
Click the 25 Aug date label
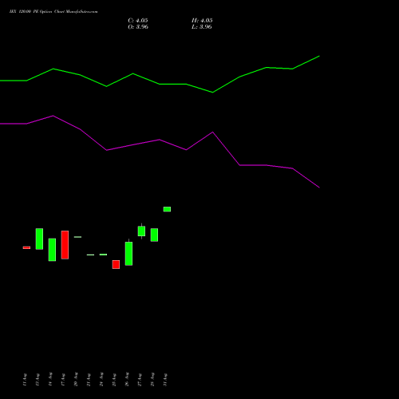pos(114,380)
